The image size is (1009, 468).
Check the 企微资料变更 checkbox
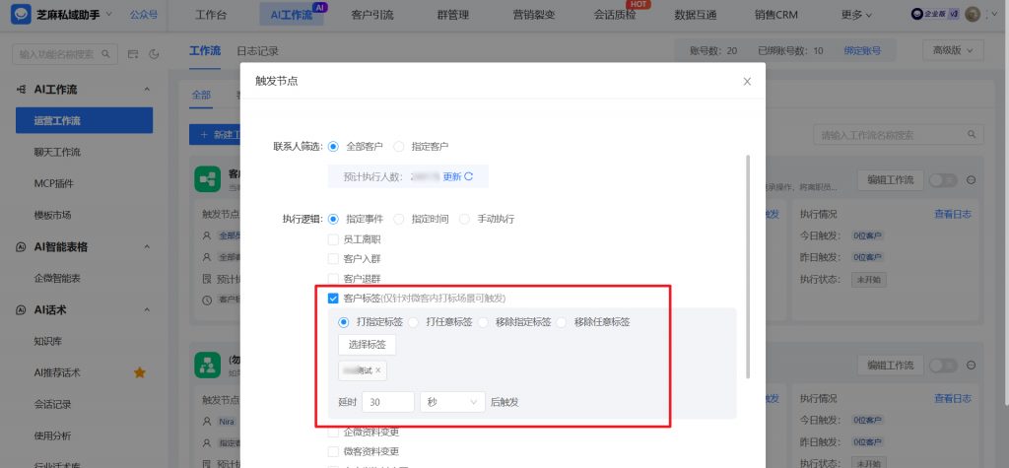pos(333,432)
